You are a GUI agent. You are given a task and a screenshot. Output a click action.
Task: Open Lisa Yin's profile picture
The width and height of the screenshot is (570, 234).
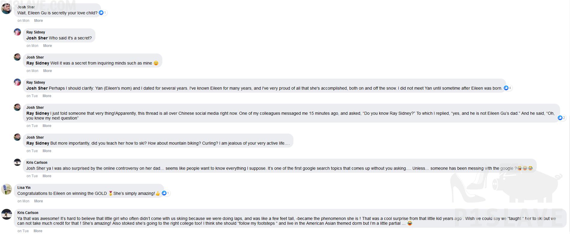[x=7, y=189]
